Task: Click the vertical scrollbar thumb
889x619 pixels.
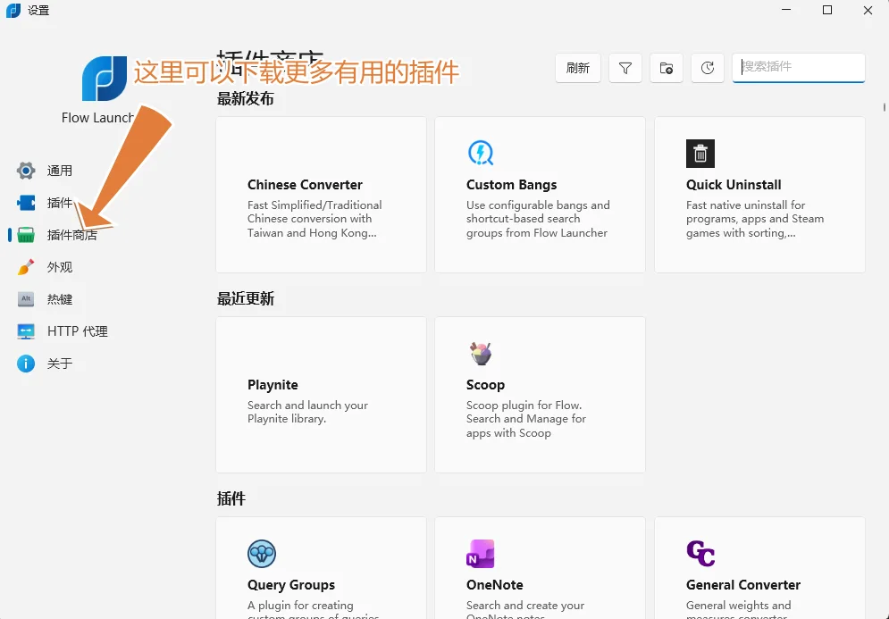Action: [885, 107]
